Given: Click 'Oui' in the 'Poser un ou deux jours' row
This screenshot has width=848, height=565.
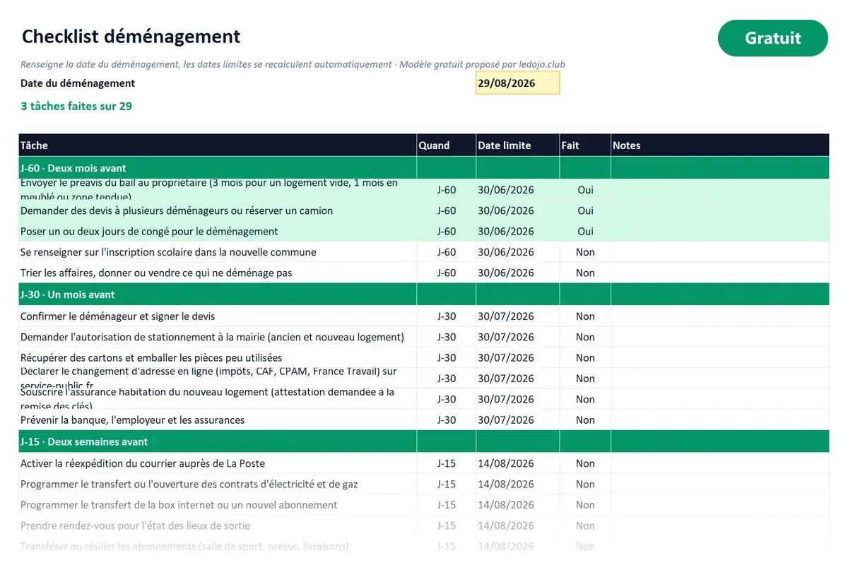Looking at the screenshot, I should 585,231.
